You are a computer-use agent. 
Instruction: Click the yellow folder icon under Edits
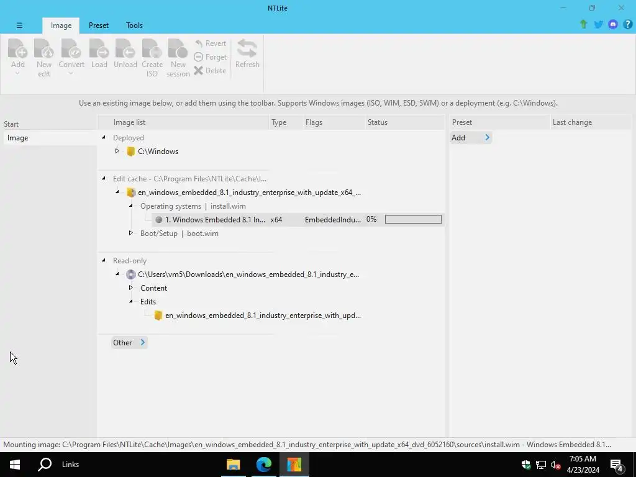[158, 316]
